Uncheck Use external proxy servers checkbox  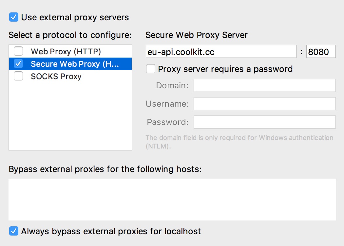14,17
